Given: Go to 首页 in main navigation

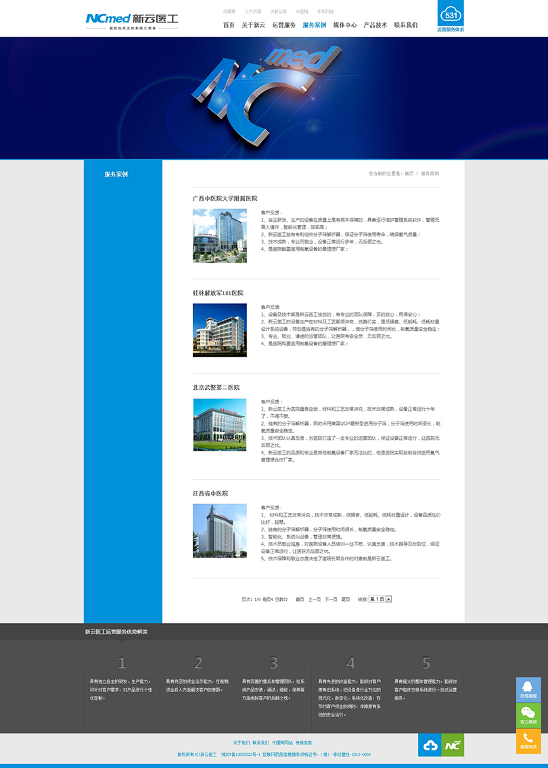Looking at the screenshot, I should coord(229,25).
